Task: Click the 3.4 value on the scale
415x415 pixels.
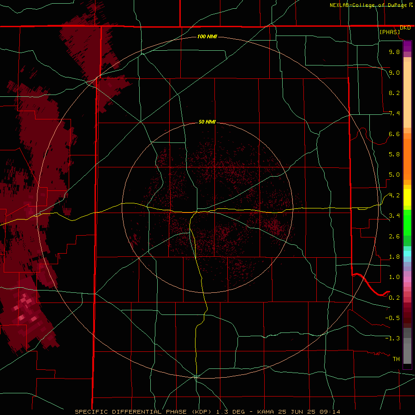Action: 394,216
